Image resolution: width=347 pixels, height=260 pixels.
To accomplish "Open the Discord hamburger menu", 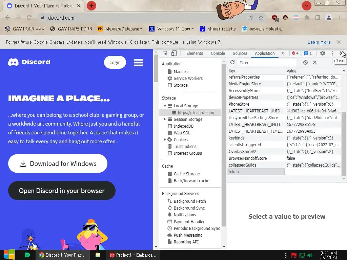I will [138, 63].
